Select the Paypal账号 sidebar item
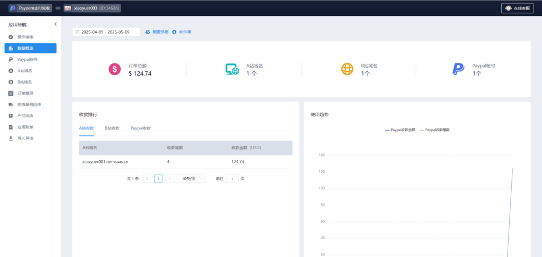The image size is (542, 257). pyautogui.click(x=27, y=60)
